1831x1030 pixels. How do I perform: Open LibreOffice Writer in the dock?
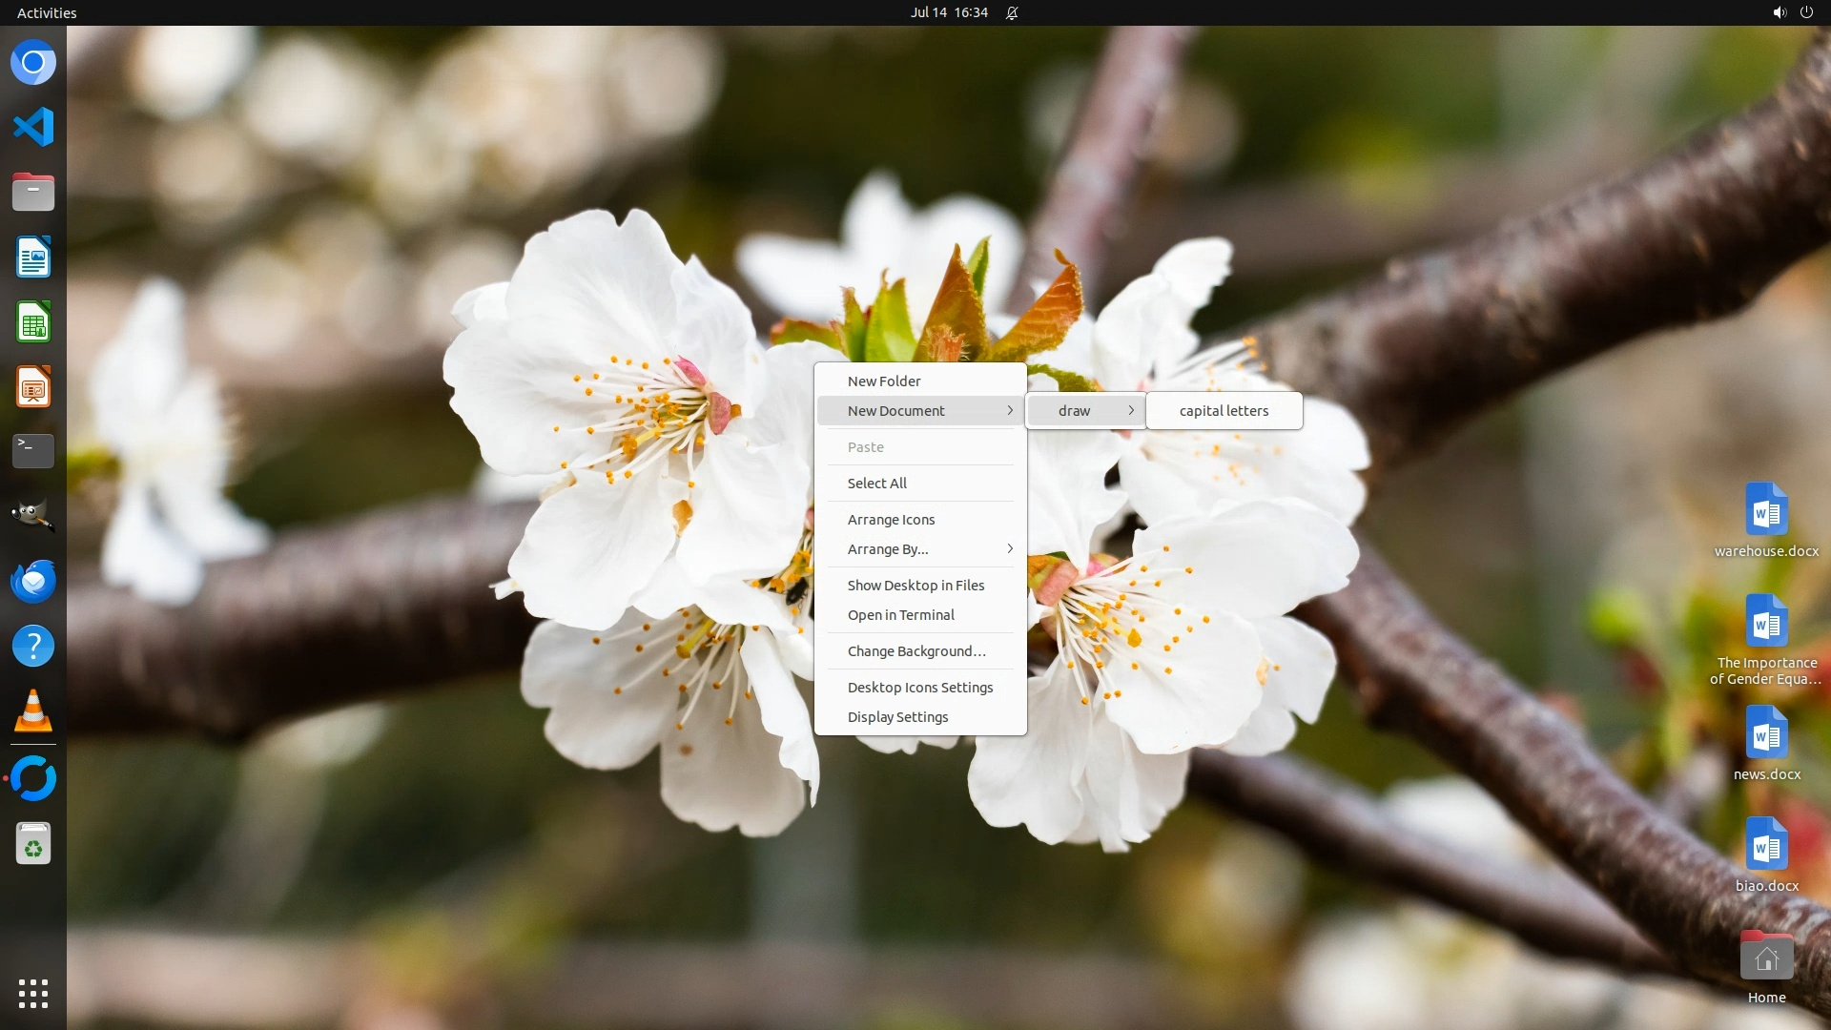[x=33, y=257]
